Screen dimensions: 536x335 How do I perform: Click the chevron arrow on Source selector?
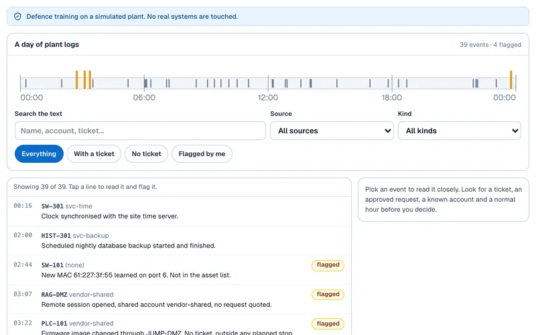[387, 131]
